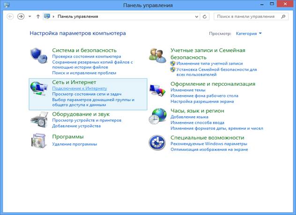
Task: Open Удаление программы link
Action: (74, 144)
